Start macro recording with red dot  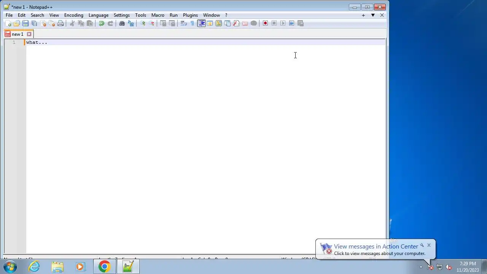(x=266, y=23)
